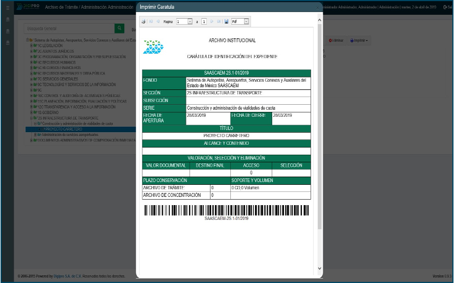Jump to last report page
Image resolution: width=454 pixels, height=283 pixels.
click(219, 21)
